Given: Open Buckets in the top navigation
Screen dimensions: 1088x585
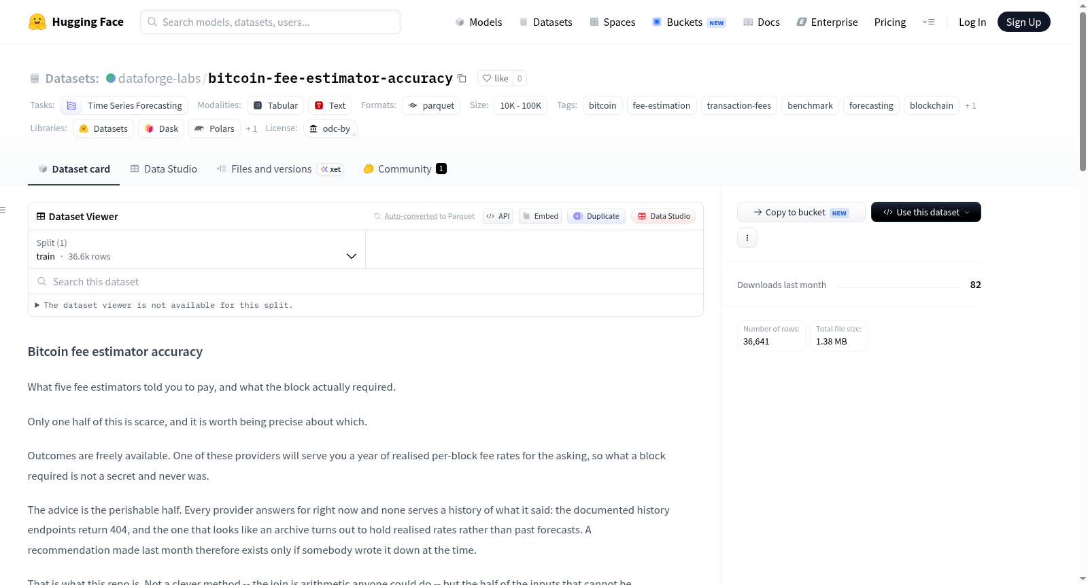Looking at the screenshot, I should [x=689, y=22].
